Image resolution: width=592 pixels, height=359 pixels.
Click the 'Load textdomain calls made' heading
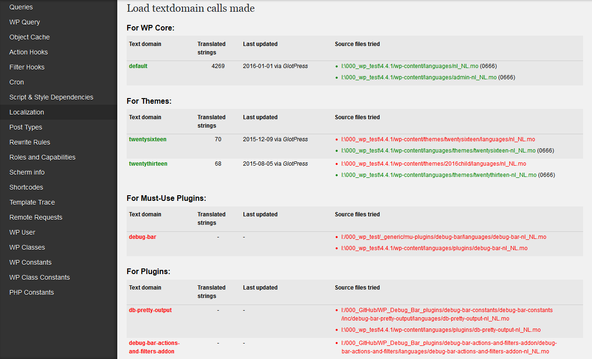coord(190,8)
